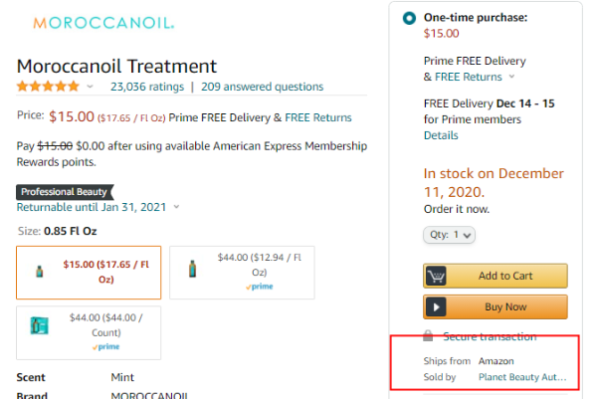Select the $44.00 per Count size option

[89, 332]
